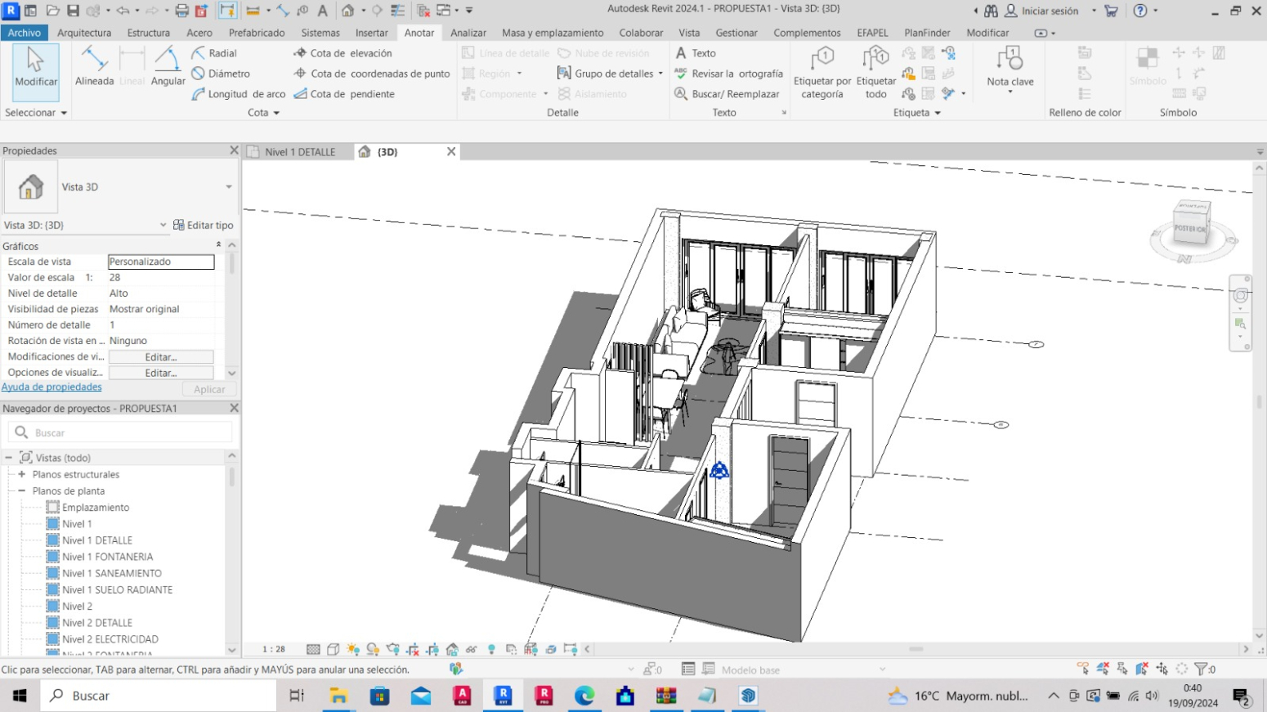Open rendering teapot icon in view control bar
This screenshot has width=1267, height=712.
[x=392, y=649]
